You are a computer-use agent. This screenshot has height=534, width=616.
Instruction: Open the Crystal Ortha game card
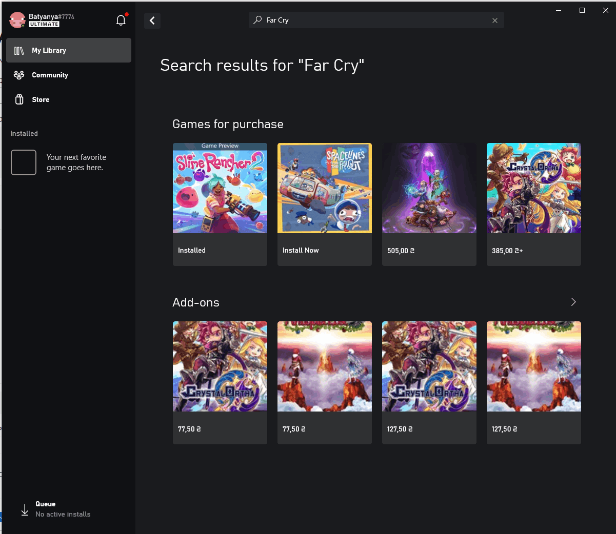534,204
